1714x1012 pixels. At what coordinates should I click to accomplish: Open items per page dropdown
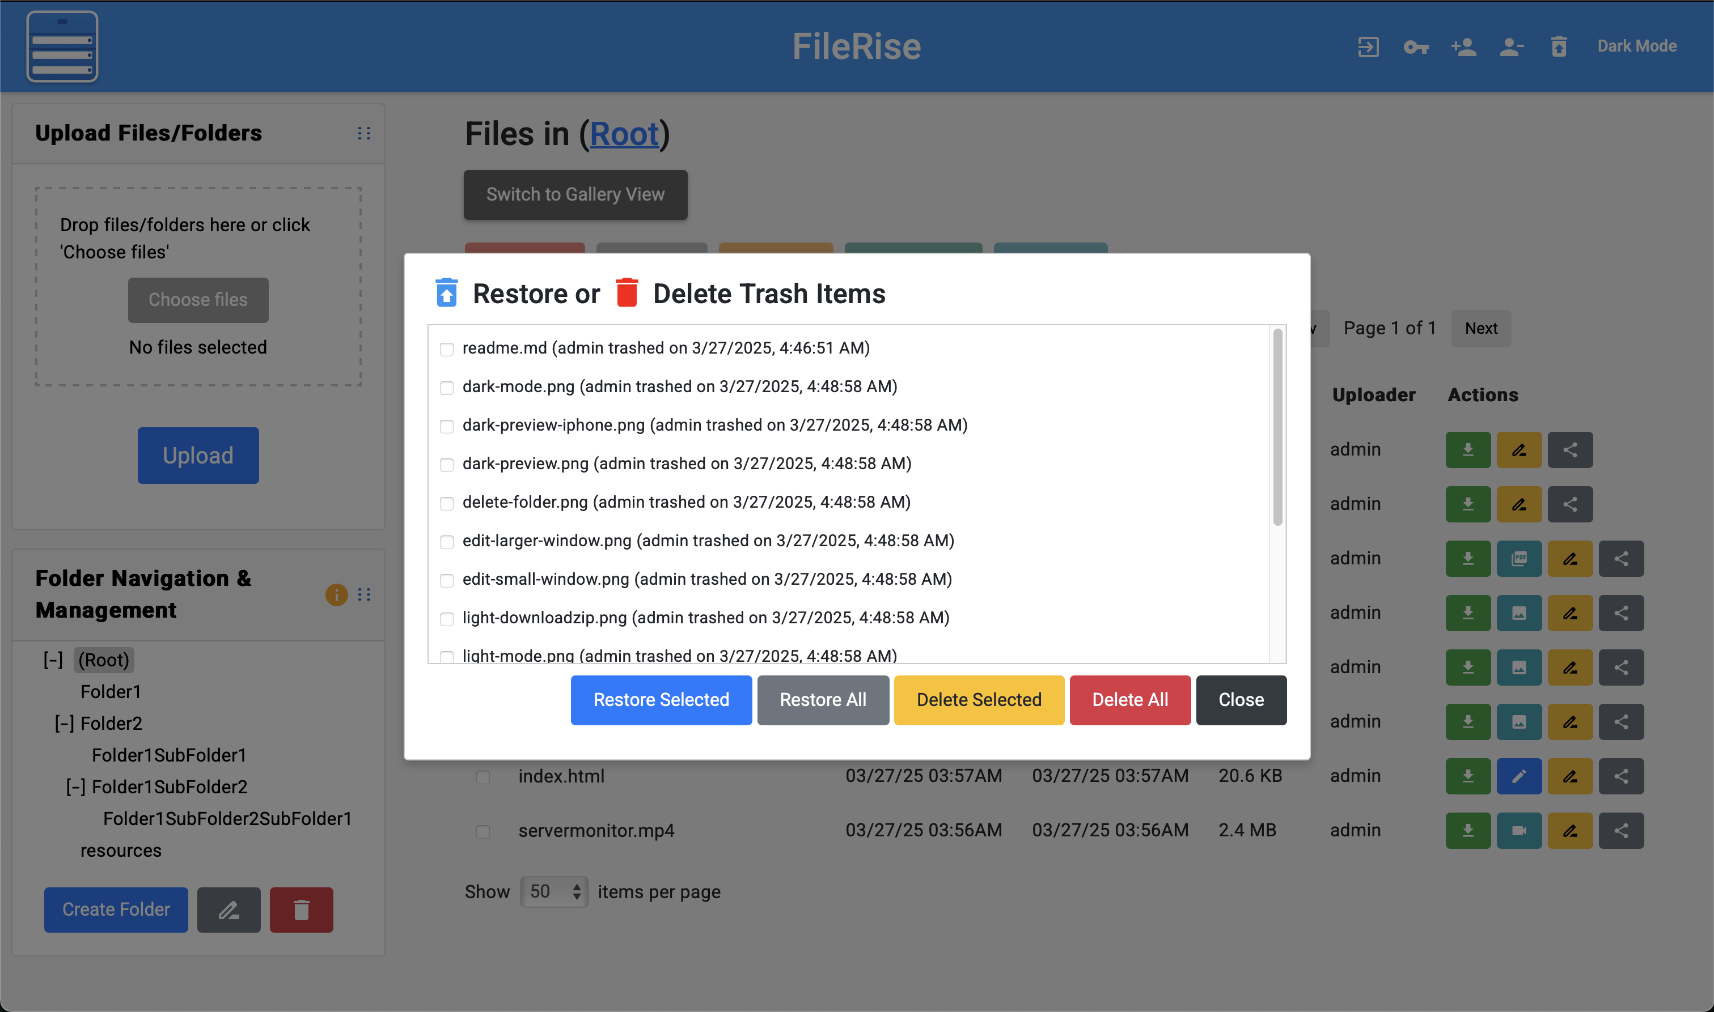pos(553,891)
